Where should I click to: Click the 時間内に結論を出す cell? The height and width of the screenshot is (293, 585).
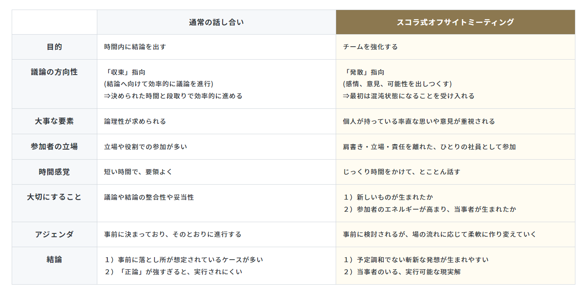coord(135,47)
